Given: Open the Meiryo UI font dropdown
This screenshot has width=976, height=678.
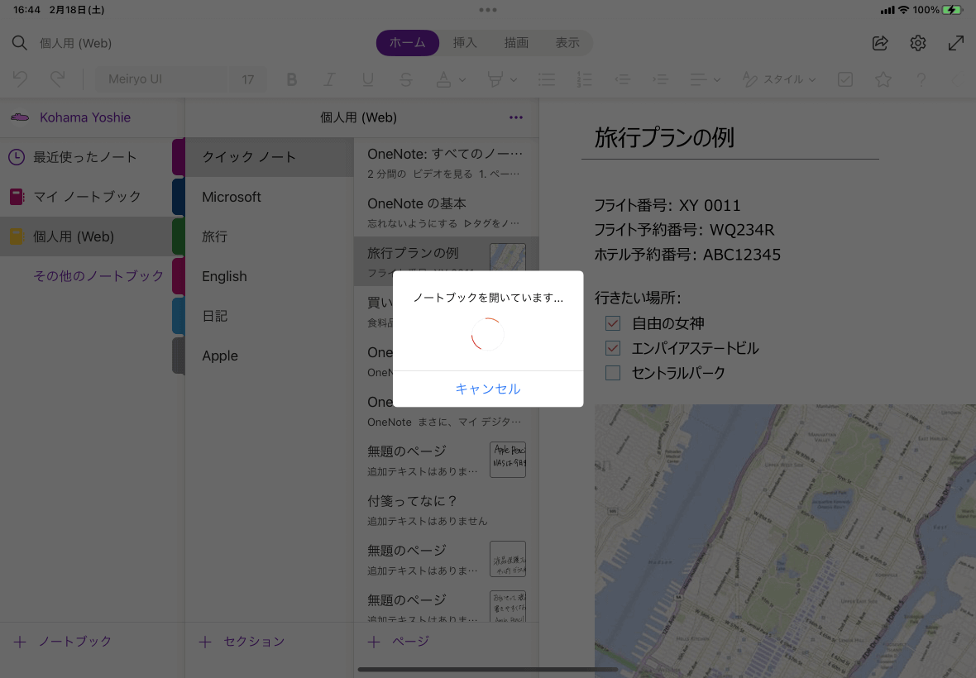Looking at the screenshot, I should point(161,79).
